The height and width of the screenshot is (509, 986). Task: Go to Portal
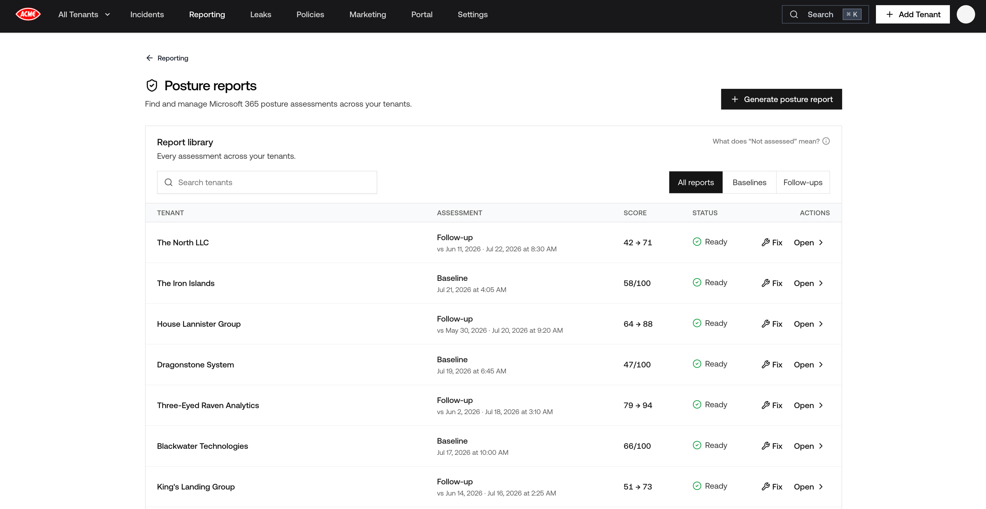[x=422, y=14]
